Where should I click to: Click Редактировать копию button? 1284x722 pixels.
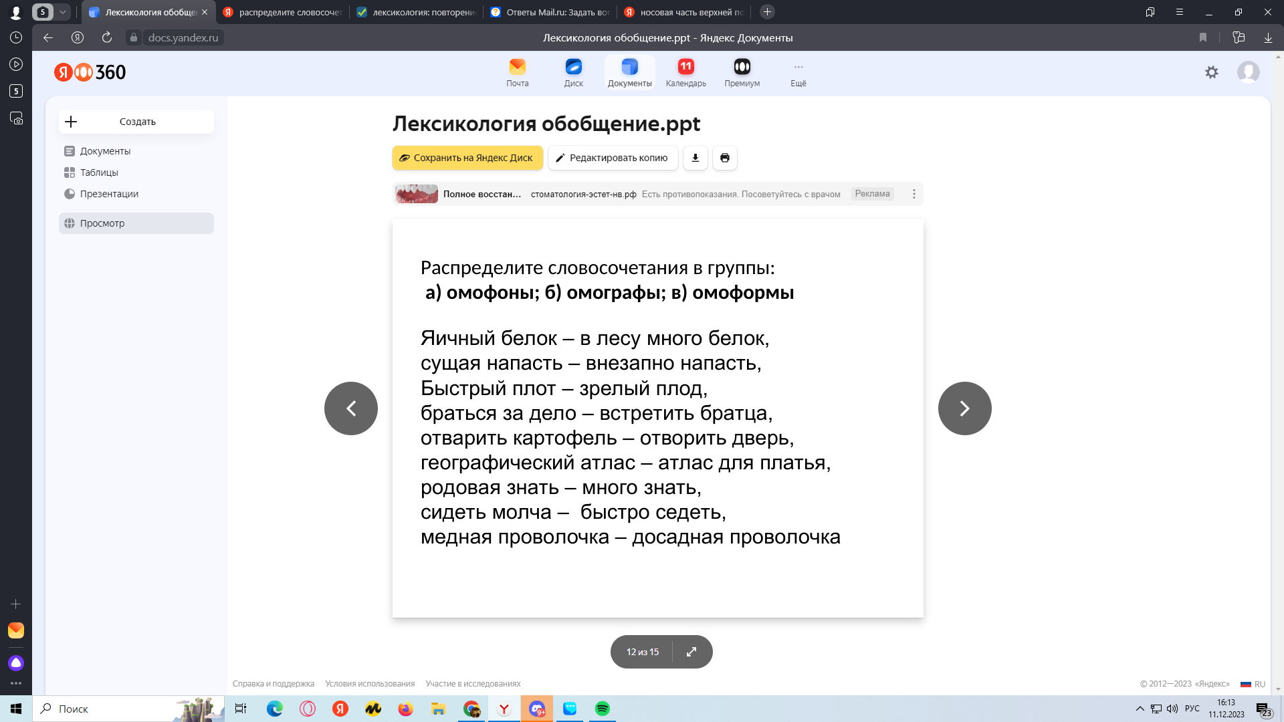coord(613,158)
